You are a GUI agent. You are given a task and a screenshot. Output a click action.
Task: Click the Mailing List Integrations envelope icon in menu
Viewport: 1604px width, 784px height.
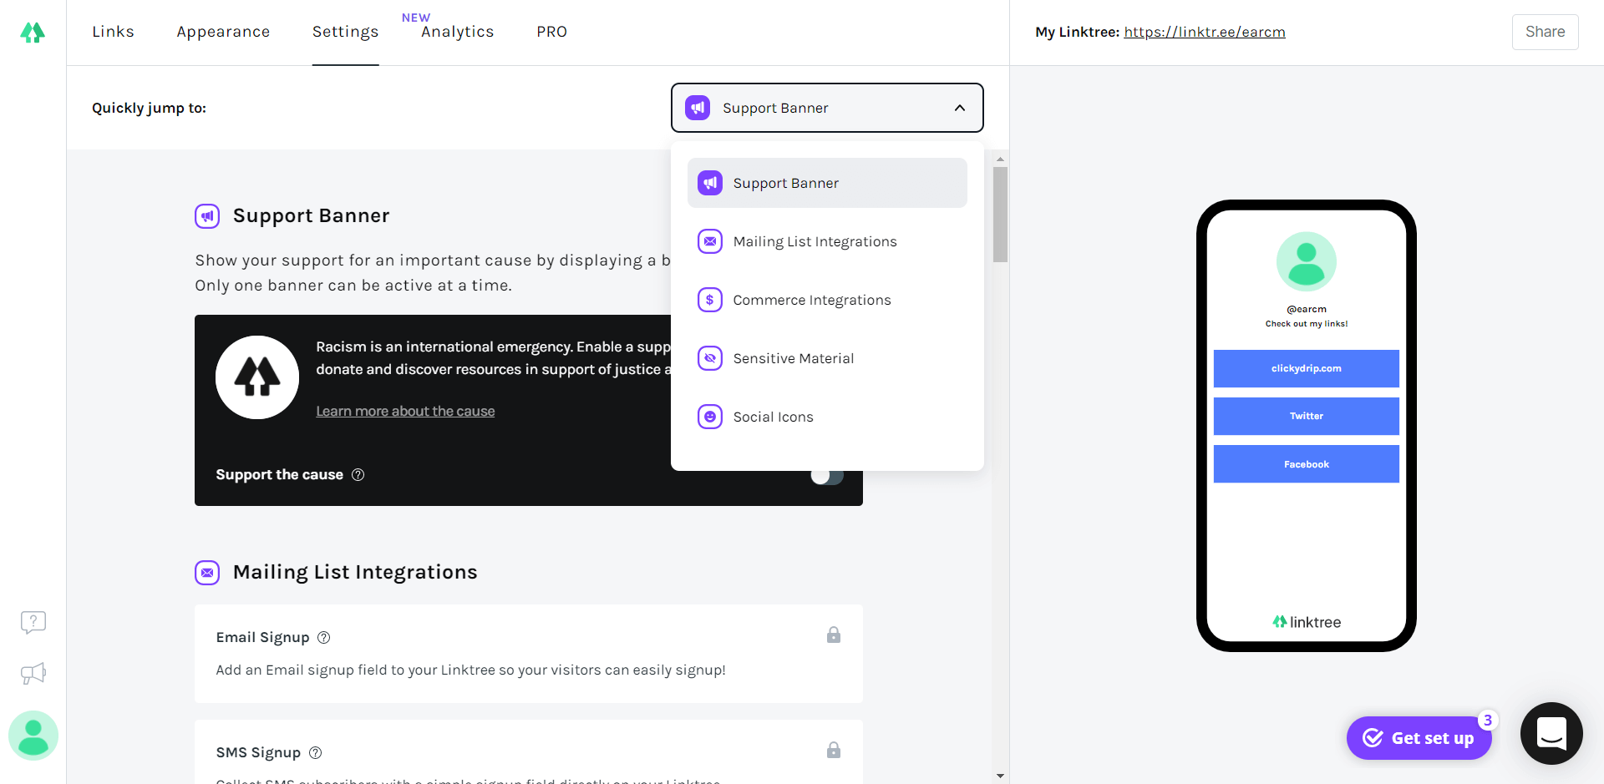(x=710, y=241)
